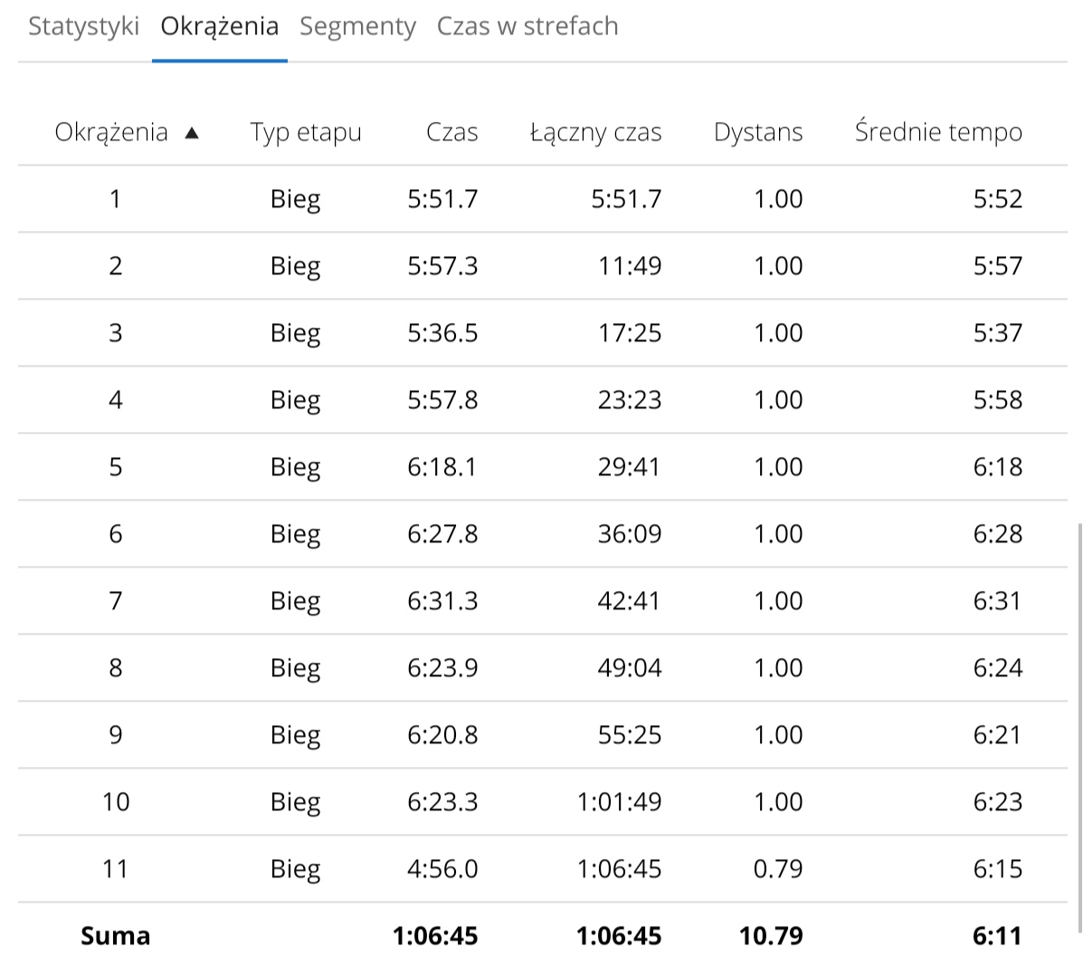
Task: Click the Łączny czas column header
Action: (595, 133)
